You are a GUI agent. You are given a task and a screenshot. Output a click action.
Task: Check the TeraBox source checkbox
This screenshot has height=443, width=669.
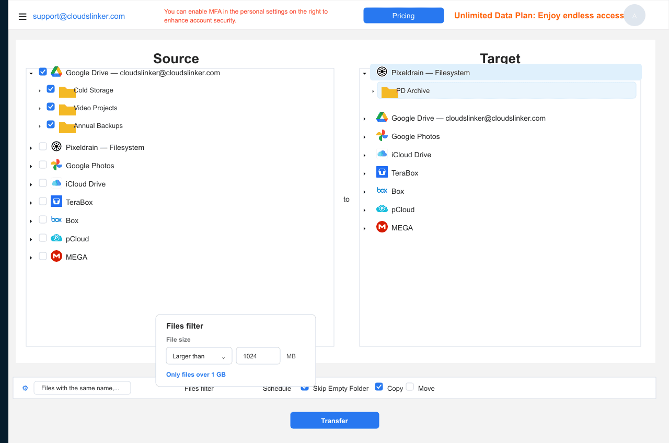[x=43, y=201]
